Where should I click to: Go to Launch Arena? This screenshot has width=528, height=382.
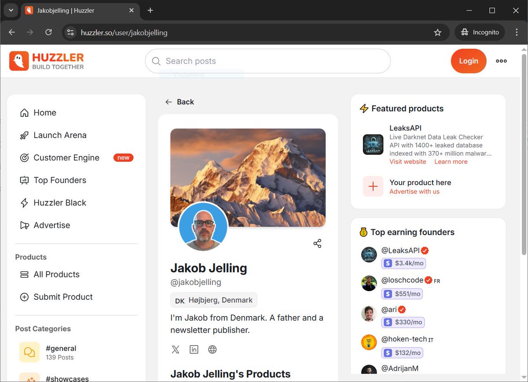coord(53,135)
